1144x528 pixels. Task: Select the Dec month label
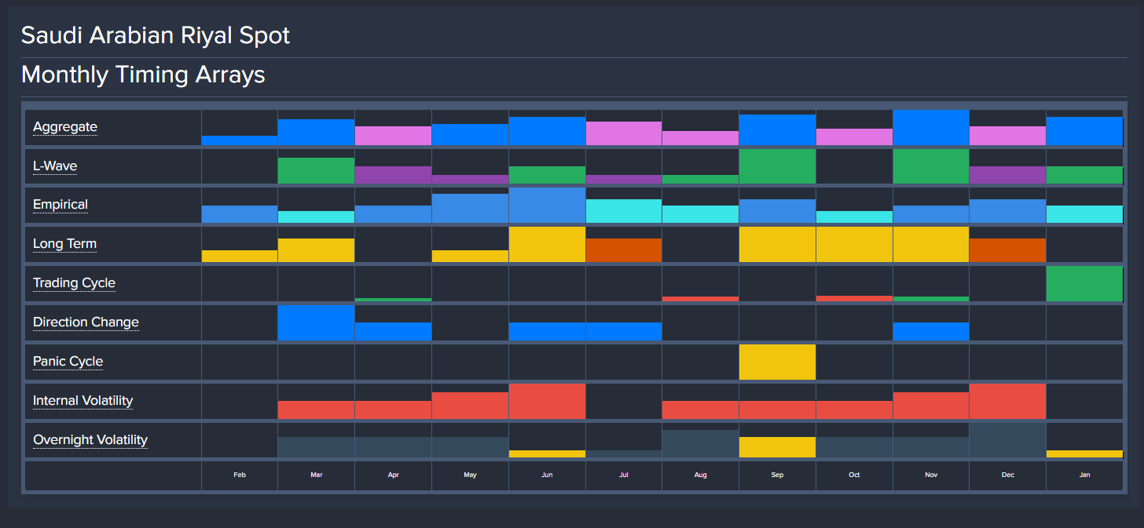(1007, 475)
